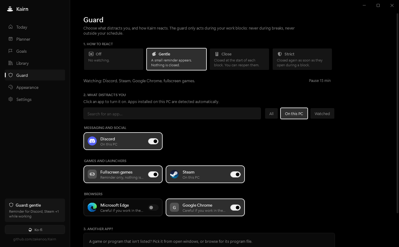This screenshot has width=399, height=247.
Task: Open the Ko-fi support button
Action: (35, 230)
